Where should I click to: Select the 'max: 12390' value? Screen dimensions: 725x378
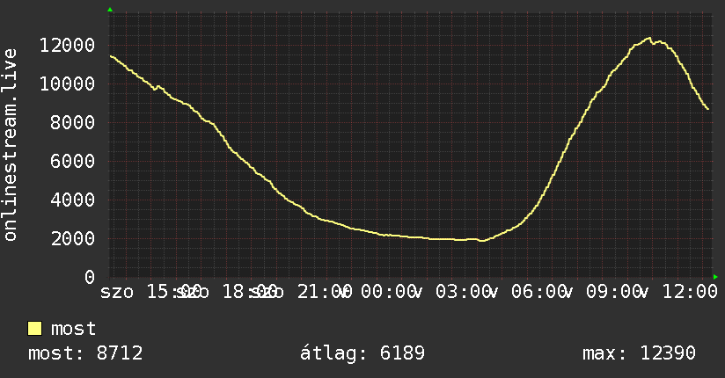pyautogui.click(x=639, y=353)
